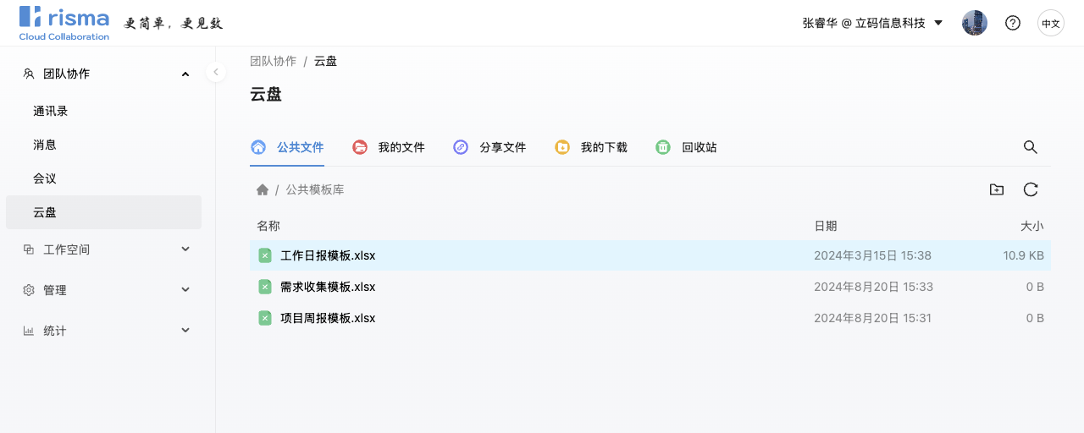The width and height of the screenshot is (1084, 433).
Task: Select the 需求收集模板.xlsx file
Action: click(328, 287)
